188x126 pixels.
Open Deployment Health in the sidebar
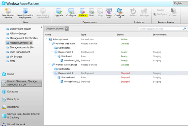tap(19, 29)
